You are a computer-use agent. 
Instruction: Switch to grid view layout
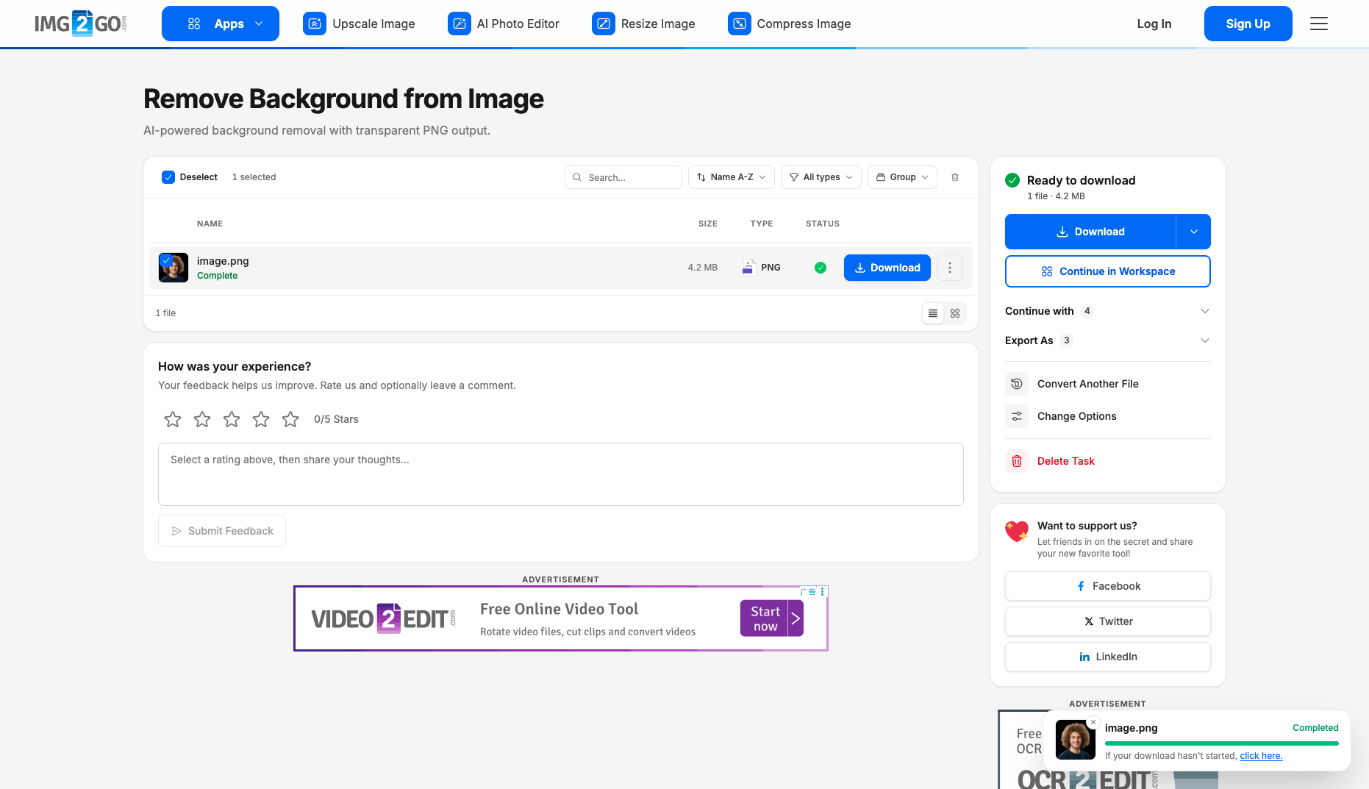955,313
